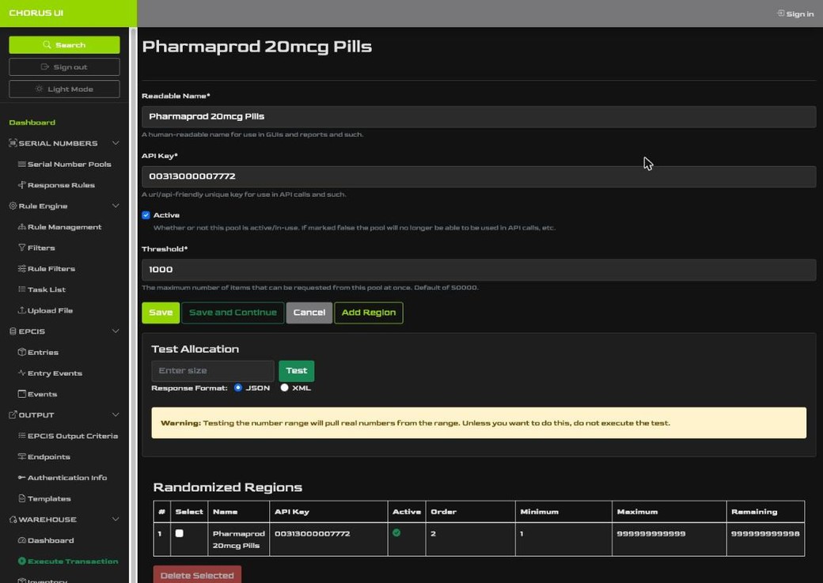The image size is (823, 583).
Task: Click the Search button
Action: click(64, 45)
